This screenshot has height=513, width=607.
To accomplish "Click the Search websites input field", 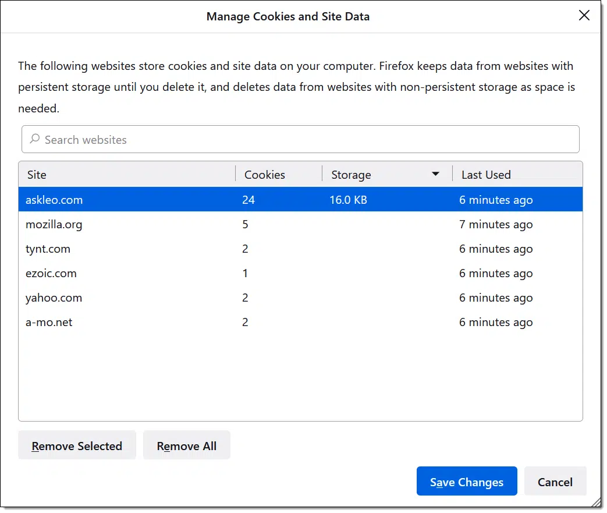I will point(300,140).
